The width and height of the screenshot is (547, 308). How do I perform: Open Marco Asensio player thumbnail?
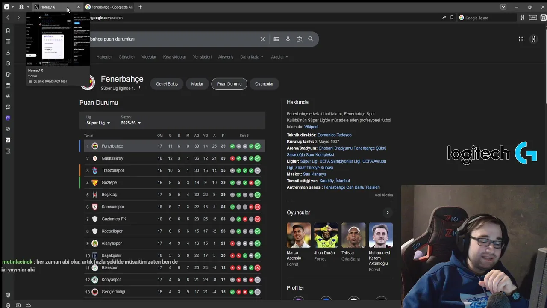299,235
